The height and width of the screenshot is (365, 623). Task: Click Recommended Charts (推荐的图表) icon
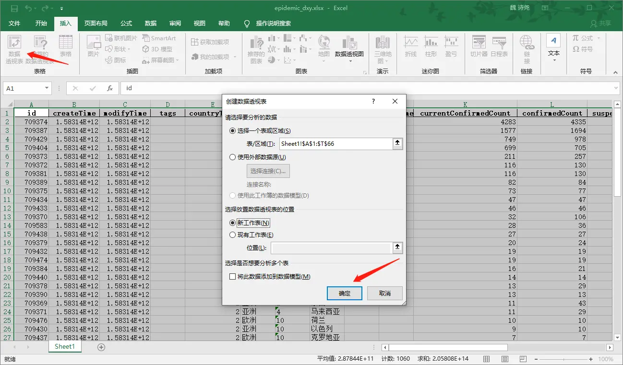[256, 49]
